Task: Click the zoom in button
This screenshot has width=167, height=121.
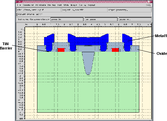Action: (67, 19)
